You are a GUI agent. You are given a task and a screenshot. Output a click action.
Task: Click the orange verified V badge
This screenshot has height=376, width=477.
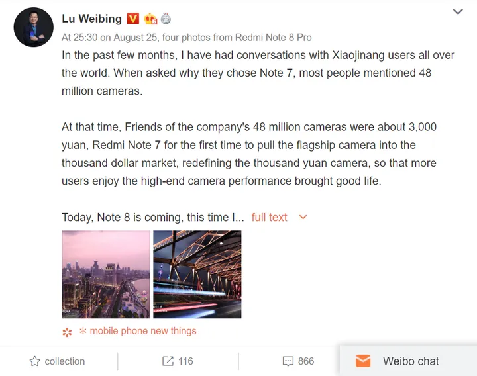133,19
